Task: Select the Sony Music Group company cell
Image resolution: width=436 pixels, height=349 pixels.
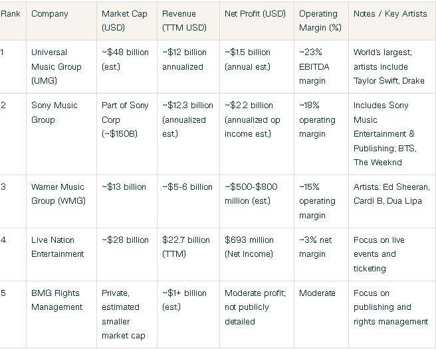Action: click(x=54, y=113)
